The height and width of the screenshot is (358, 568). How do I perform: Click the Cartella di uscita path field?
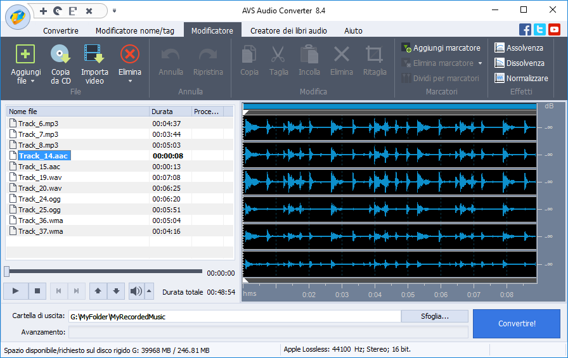pyautogui.click(x=235, y=317)
